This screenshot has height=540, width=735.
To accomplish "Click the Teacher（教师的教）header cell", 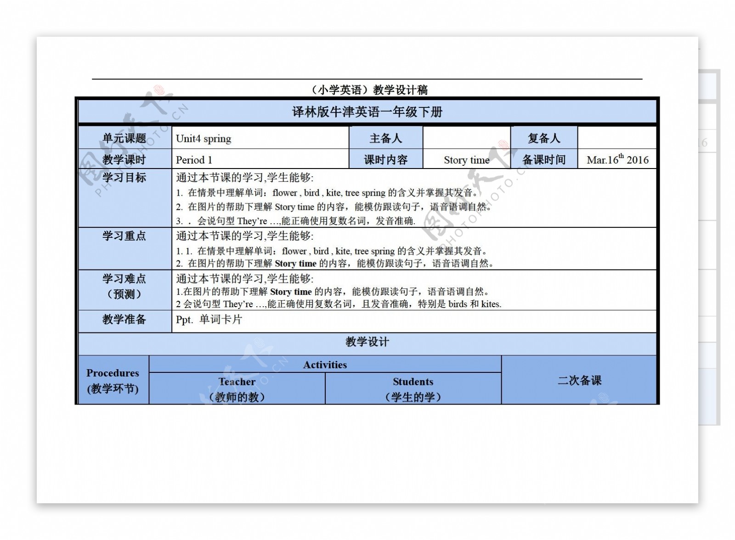I will tap(237, 389).
